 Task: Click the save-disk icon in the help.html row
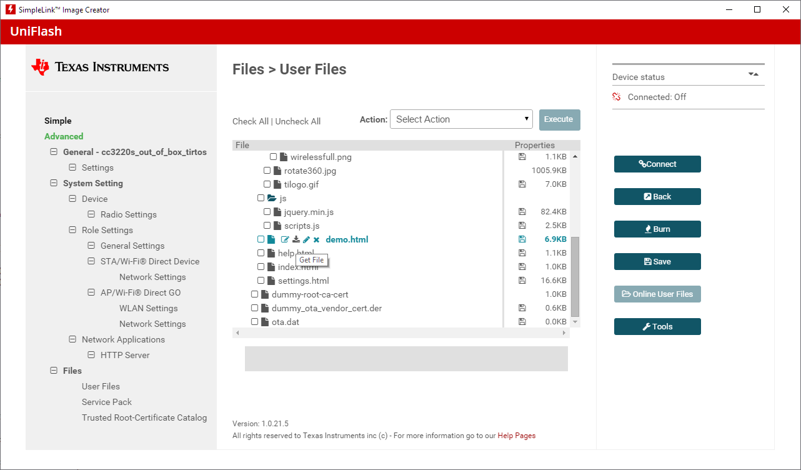click(x=522, y=253)
